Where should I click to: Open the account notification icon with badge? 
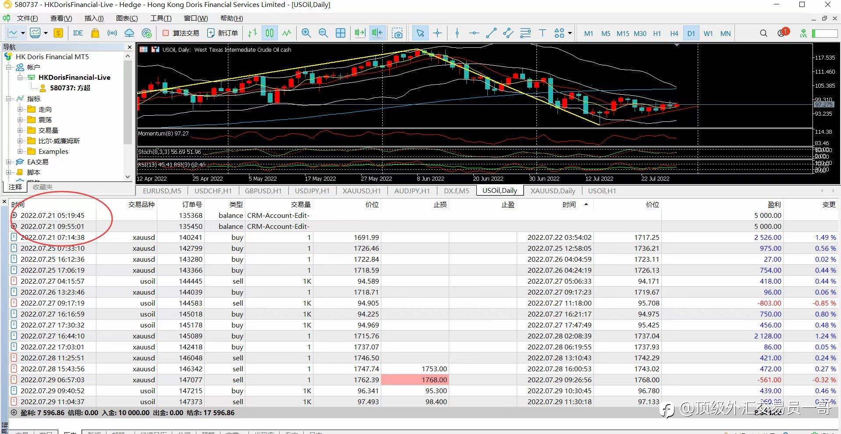(x=782, y=33)
